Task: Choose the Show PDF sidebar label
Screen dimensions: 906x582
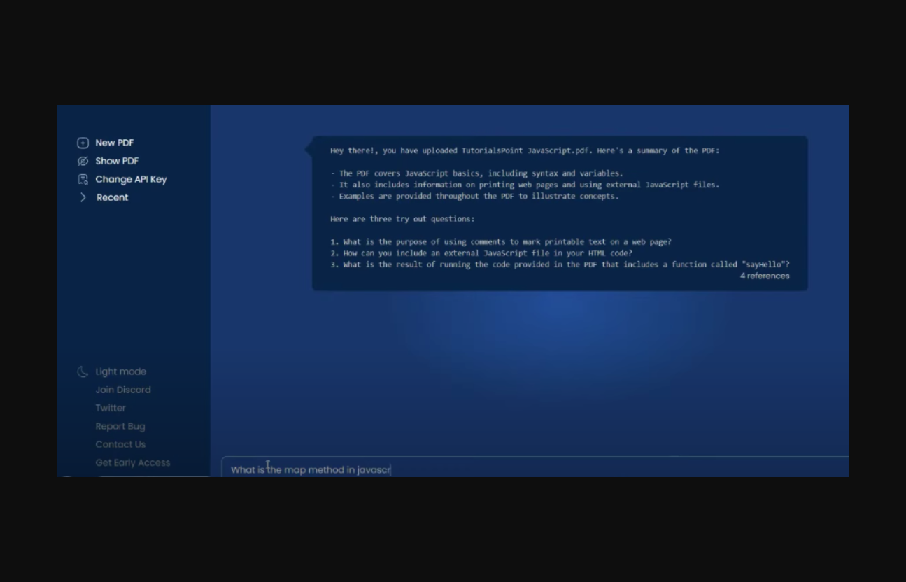Action: [117, 161]
